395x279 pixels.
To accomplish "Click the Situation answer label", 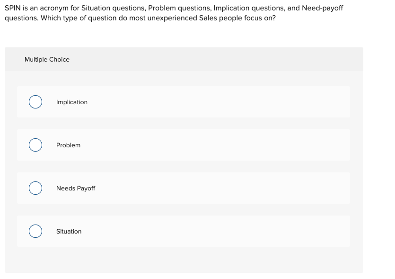I will (x=69, y=231).
